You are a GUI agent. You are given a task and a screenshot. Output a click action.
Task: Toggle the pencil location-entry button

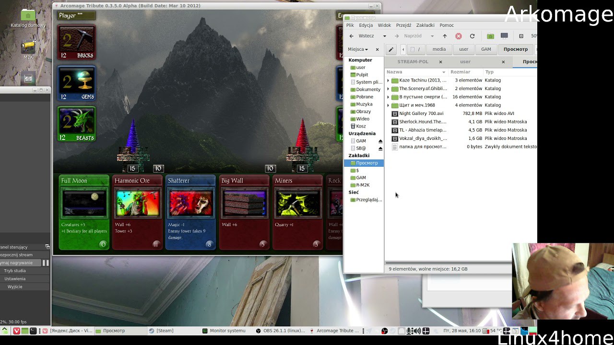point(391,49)
